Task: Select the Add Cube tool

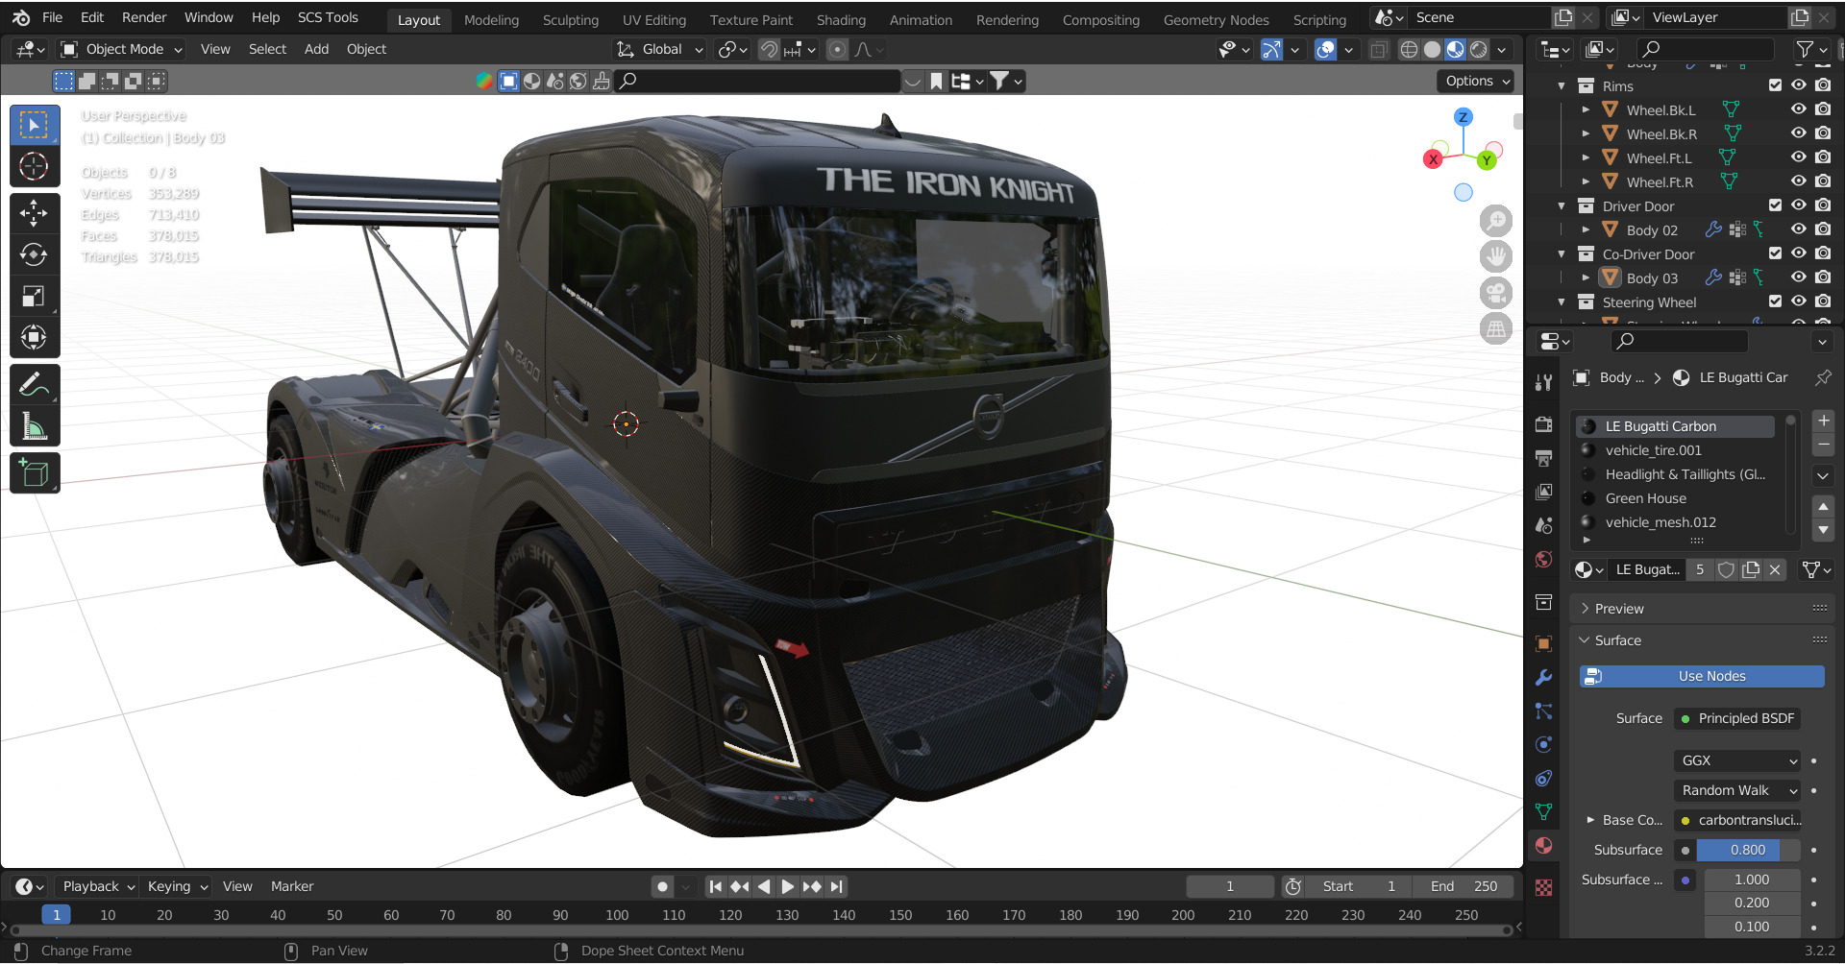Action: click(35, 472)
